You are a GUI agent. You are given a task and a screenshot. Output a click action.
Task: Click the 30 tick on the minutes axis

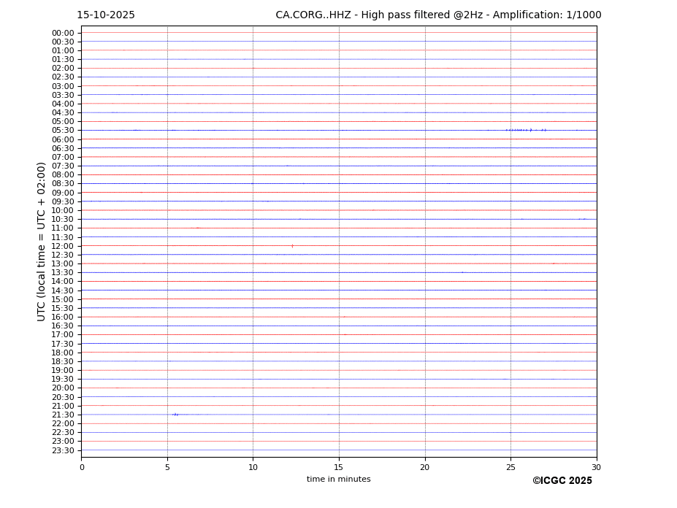click(x=596, y=467)
